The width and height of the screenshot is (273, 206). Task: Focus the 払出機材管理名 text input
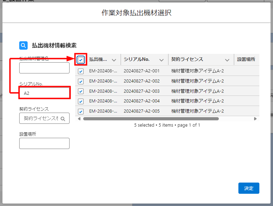tap(44, 68)
